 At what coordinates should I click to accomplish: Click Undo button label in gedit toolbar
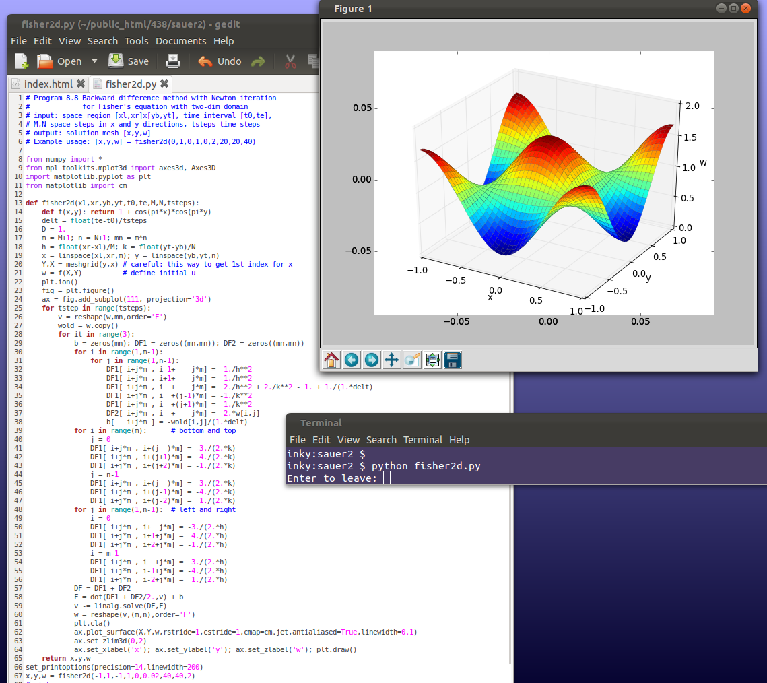click(x=230, y=61)
